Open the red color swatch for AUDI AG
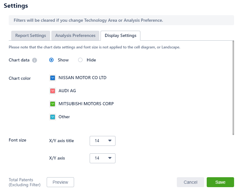 pyautogui.click(x=52, y=91)
